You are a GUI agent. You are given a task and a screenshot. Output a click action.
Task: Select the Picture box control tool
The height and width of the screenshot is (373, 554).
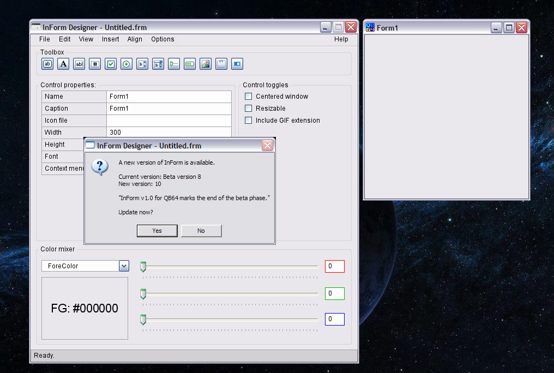click(x=206, y=64)
